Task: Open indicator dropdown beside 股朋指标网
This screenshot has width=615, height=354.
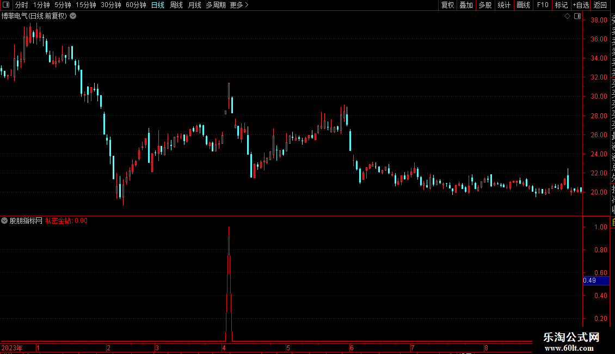Action: tap(4, 221)
